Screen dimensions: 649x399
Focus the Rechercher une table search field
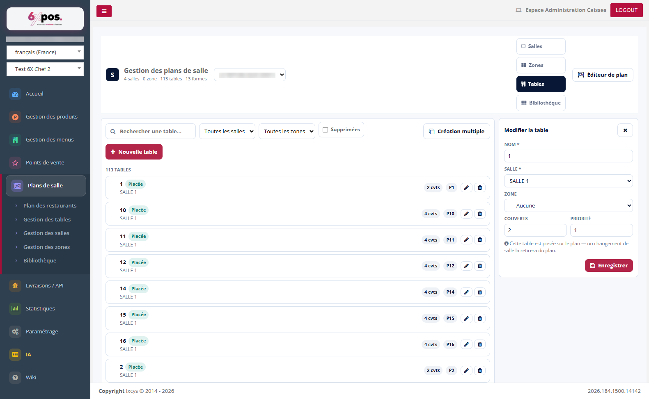151,131
